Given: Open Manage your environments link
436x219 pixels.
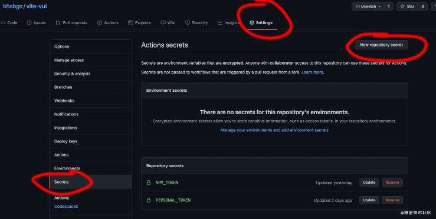Looking at the screenshot, I should click(x=274, y=130).
